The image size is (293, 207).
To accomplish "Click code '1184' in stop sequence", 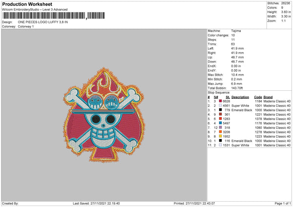I will click(x=258, y=101).
